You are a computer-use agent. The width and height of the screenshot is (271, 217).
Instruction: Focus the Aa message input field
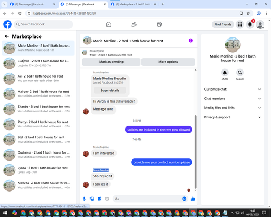pos(147,199)
